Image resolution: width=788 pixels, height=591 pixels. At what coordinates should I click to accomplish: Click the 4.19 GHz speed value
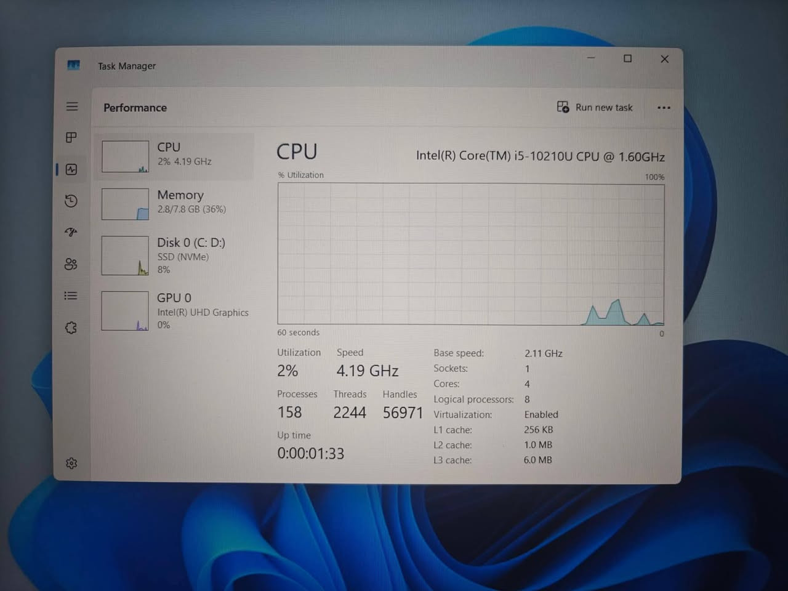[368, 371]
